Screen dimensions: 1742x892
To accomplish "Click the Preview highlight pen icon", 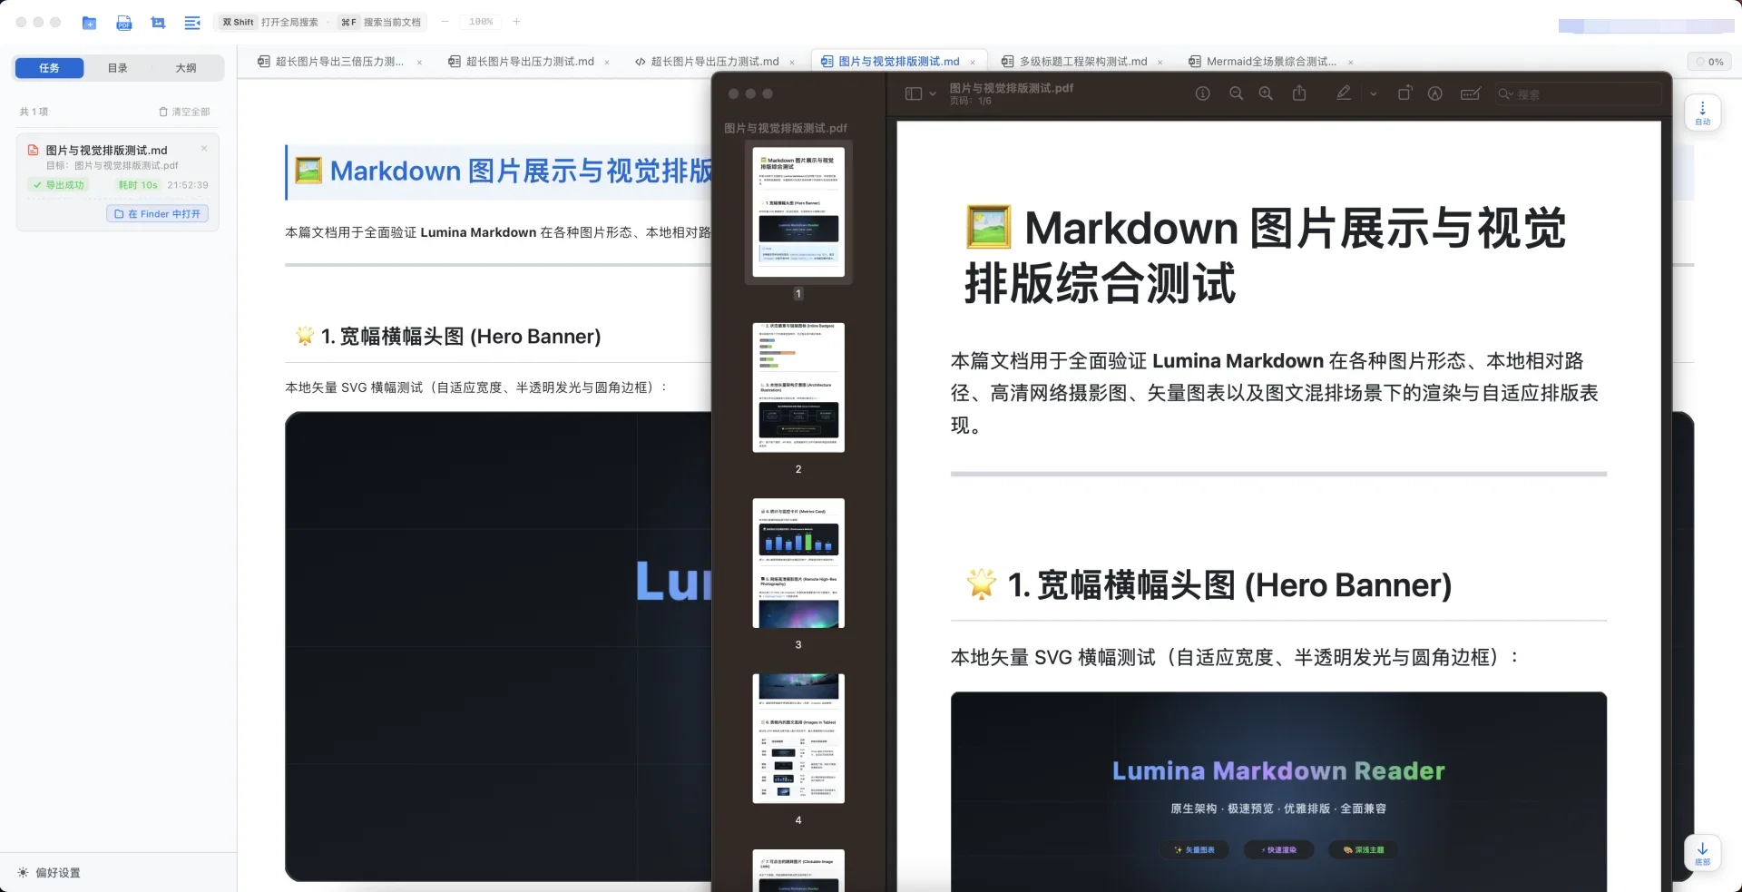I will [x=1344, y=93].
